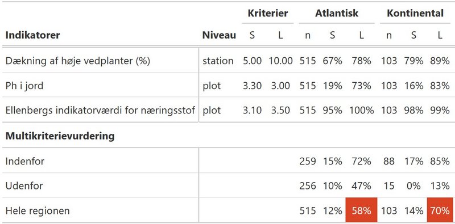The image size is (455, 224).
Task: Select the 10.00 criterion value
Action: tap(280, 61)
